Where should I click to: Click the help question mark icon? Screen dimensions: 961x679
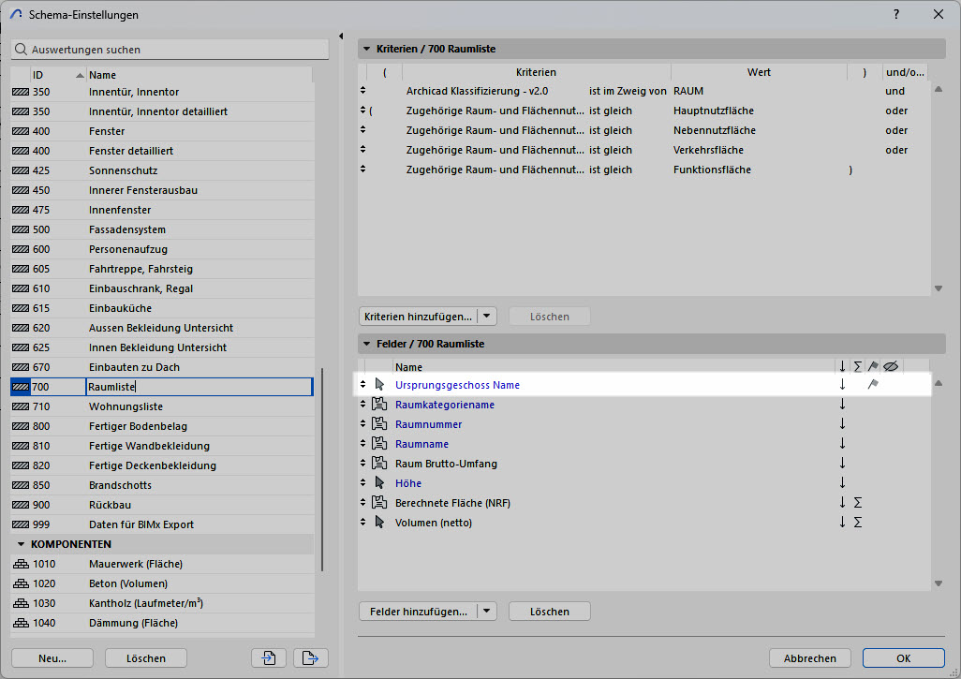pyautogui.click(x=897, y=14)
